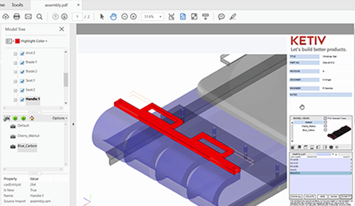Go to the next page arrow
The image size is (355, 206).
pos(65,17)
